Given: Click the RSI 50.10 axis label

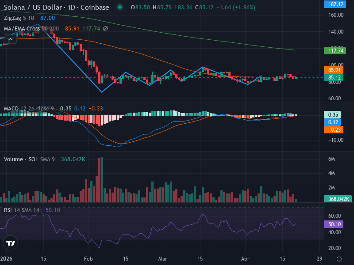Looking at the screenshot, I should tap(334, 224).
